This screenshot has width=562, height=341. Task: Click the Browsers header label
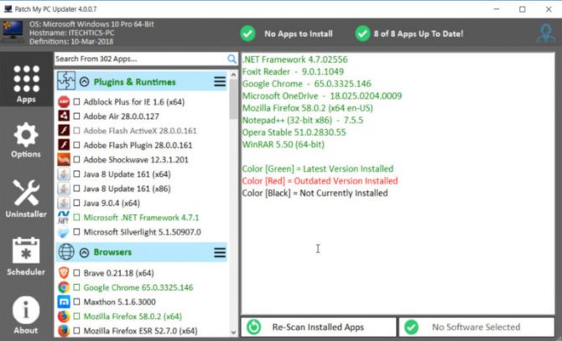(x=112, y=252)
